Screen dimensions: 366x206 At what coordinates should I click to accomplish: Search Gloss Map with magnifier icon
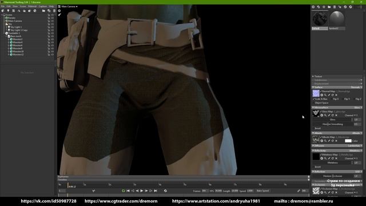(325, 116)
